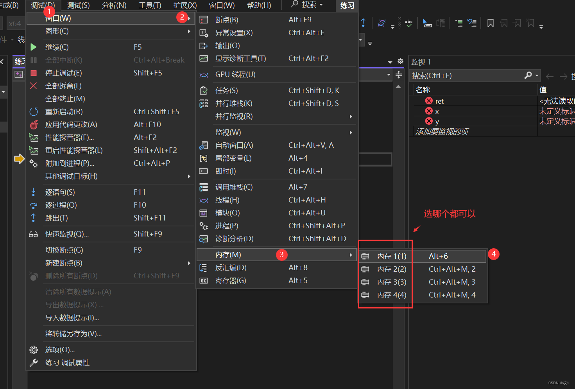Click the 搜索 search box in menu bar
This screenshot has width=575, height=389.
coord(308,5)
